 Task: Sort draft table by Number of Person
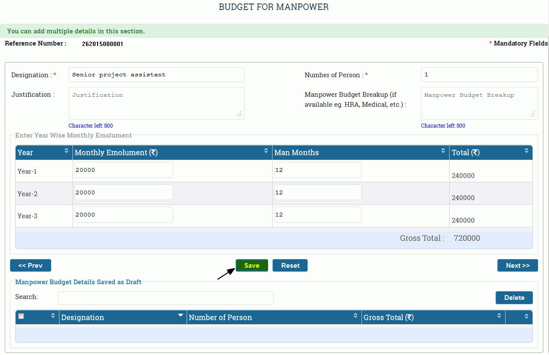(x=355, y=316)
